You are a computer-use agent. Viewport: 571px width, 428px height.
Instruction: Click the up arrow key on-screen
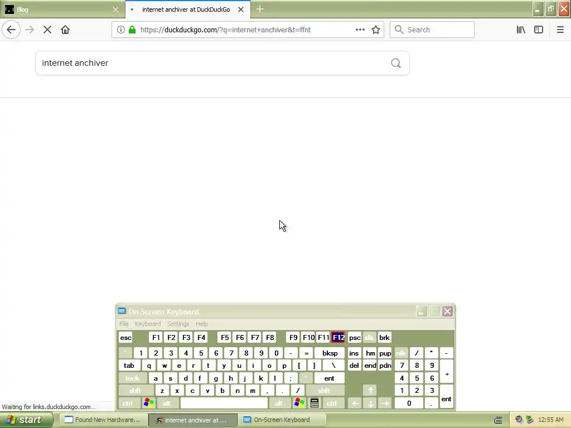point(370,391)
